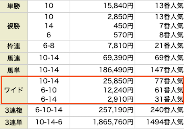Image resolution: width=184 pixels, height=129 pixels.
Task: Click the 186,490円 馬単 payout
Action: tap(116, 70)
